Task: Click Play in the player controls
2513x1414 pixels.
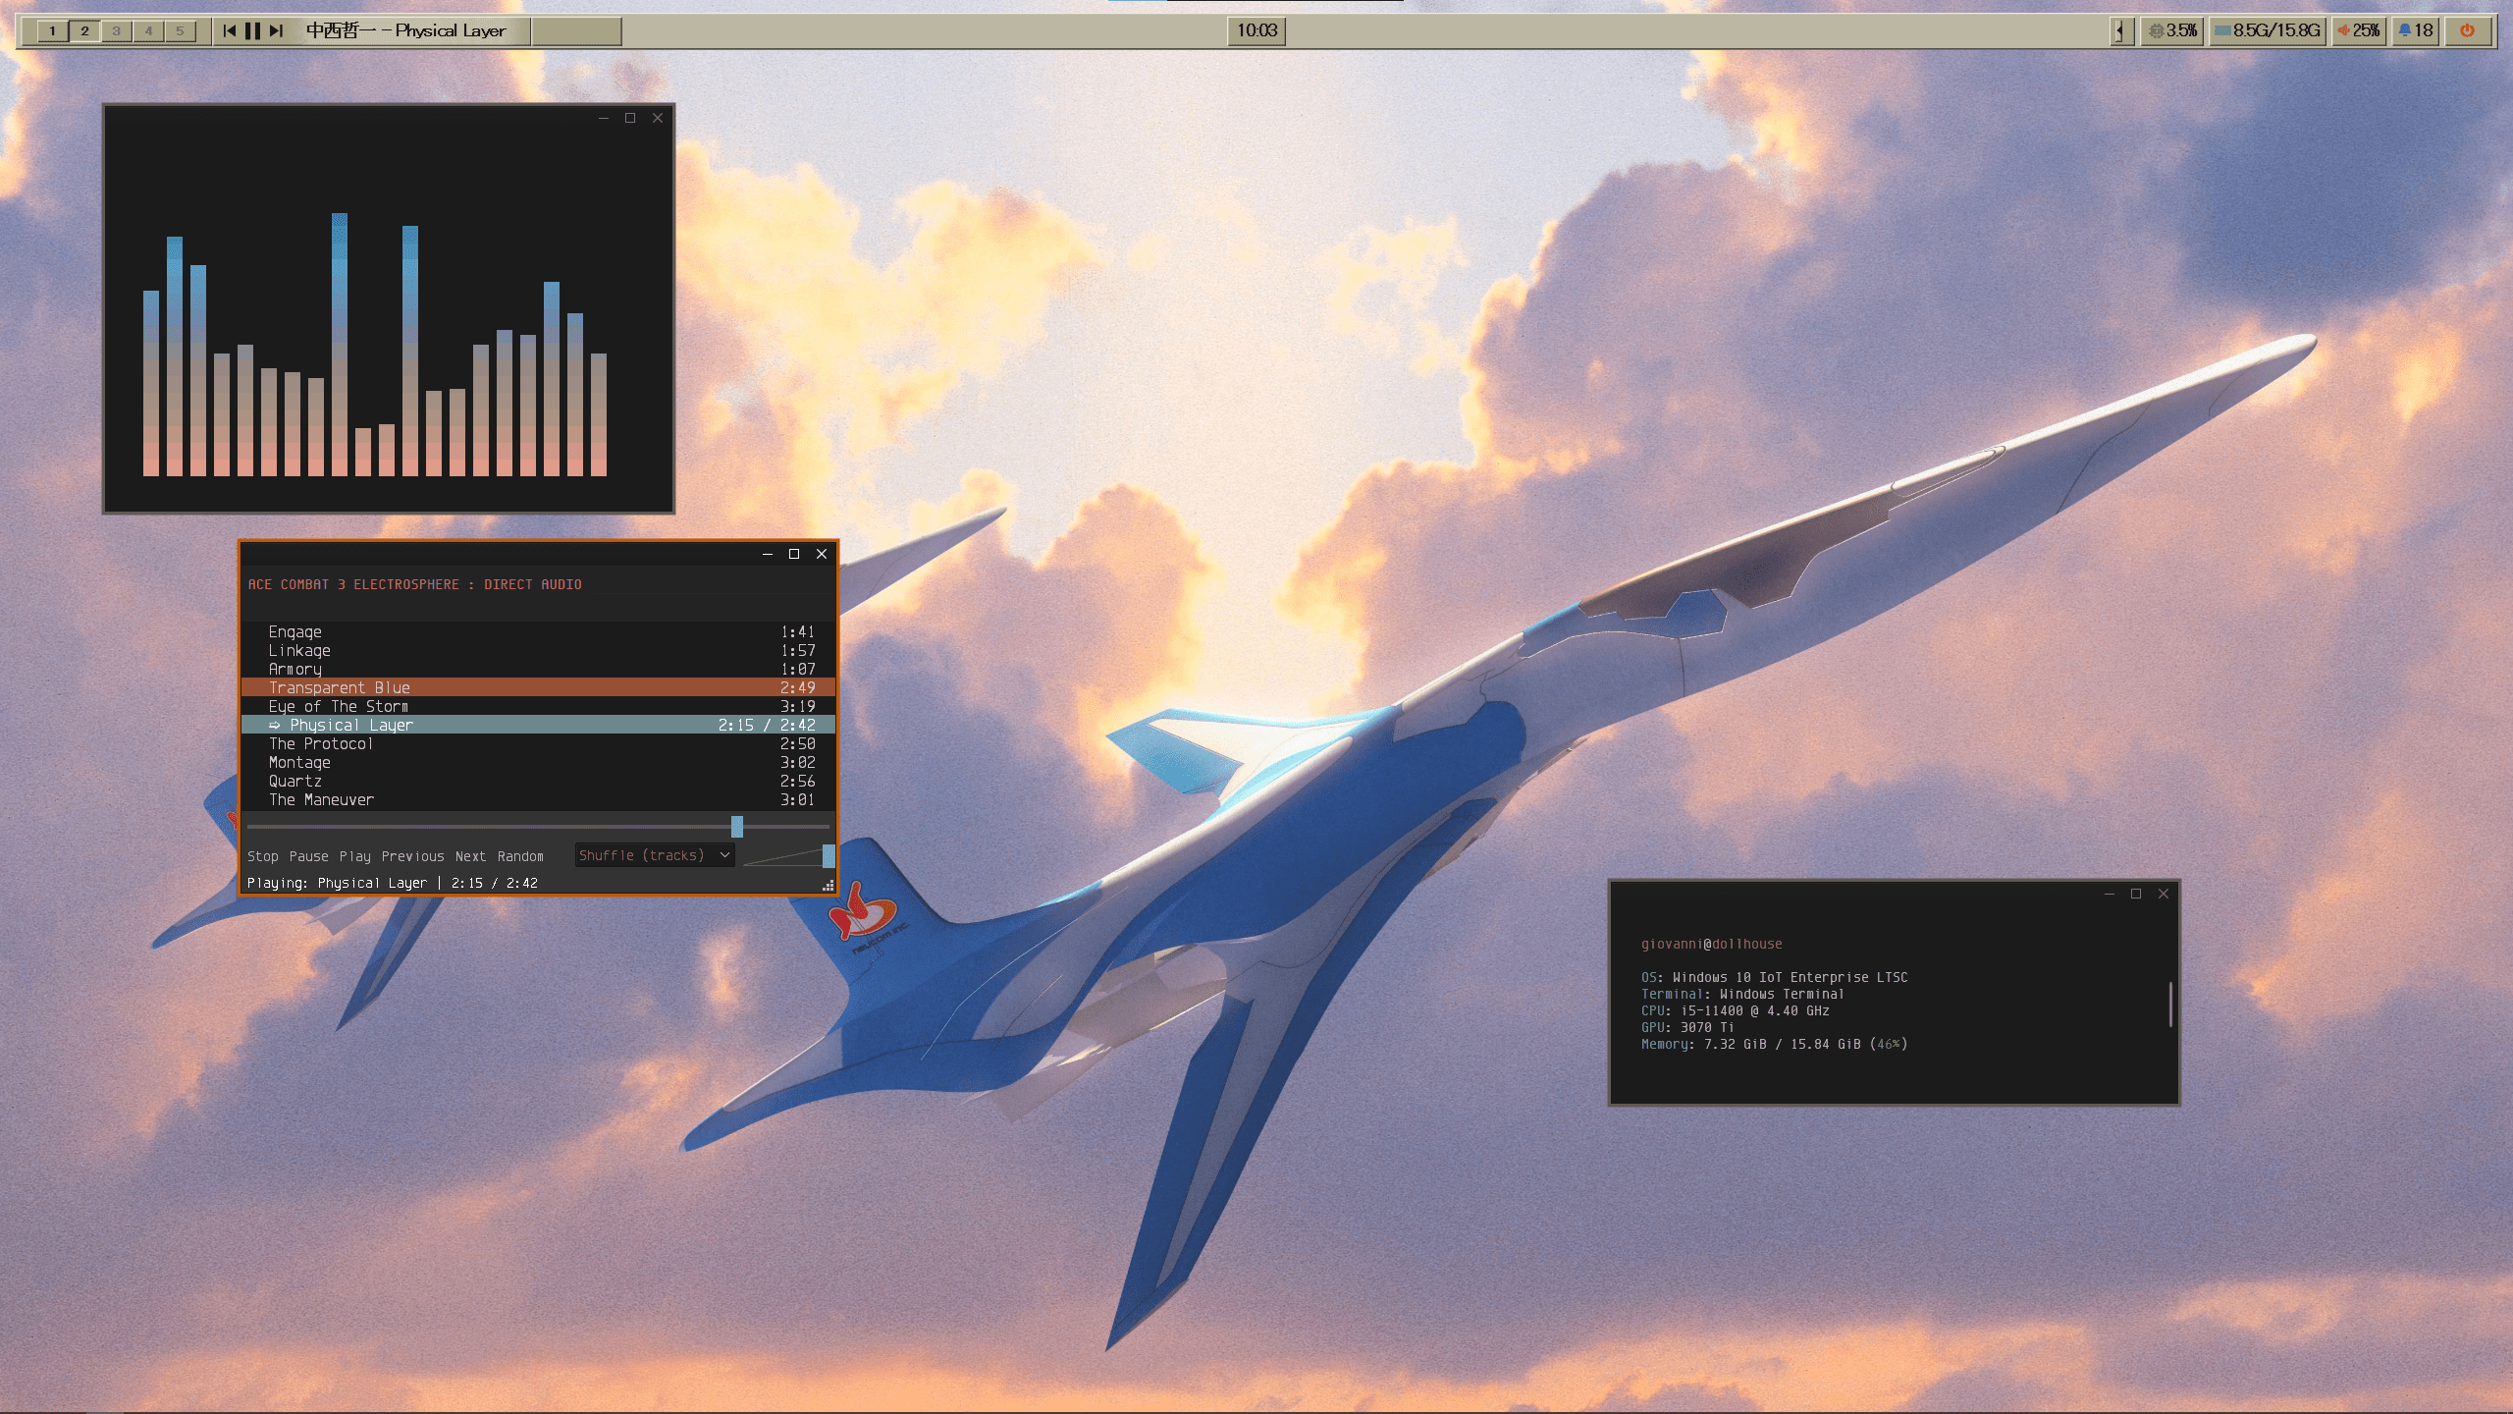Action: (x=355, y=856)
